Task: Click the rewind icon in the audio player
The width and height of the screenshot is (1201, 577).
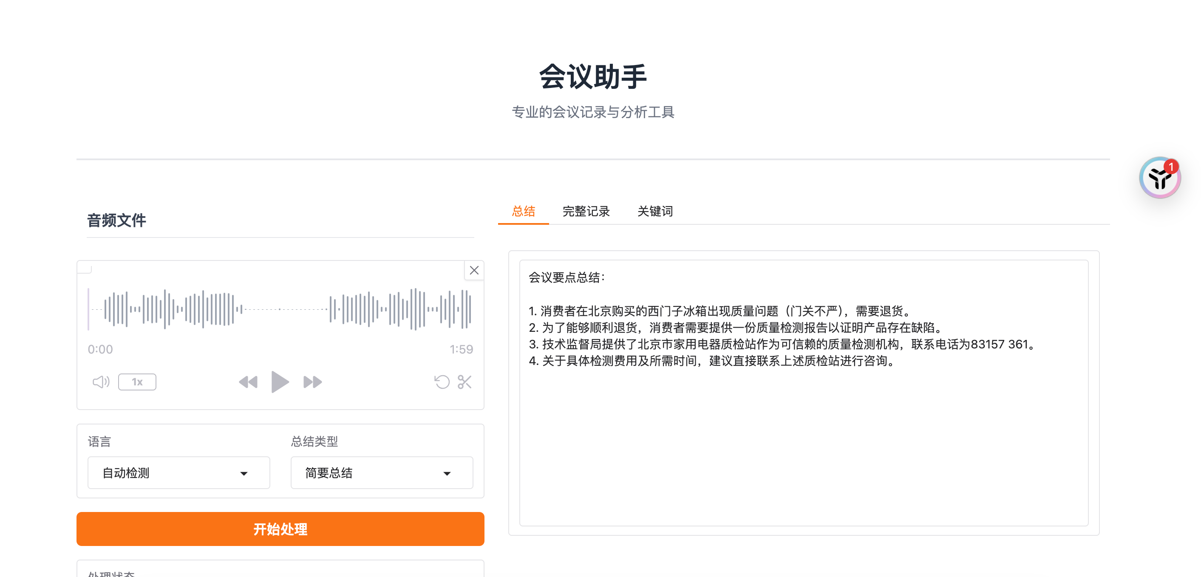Action: 249,382
